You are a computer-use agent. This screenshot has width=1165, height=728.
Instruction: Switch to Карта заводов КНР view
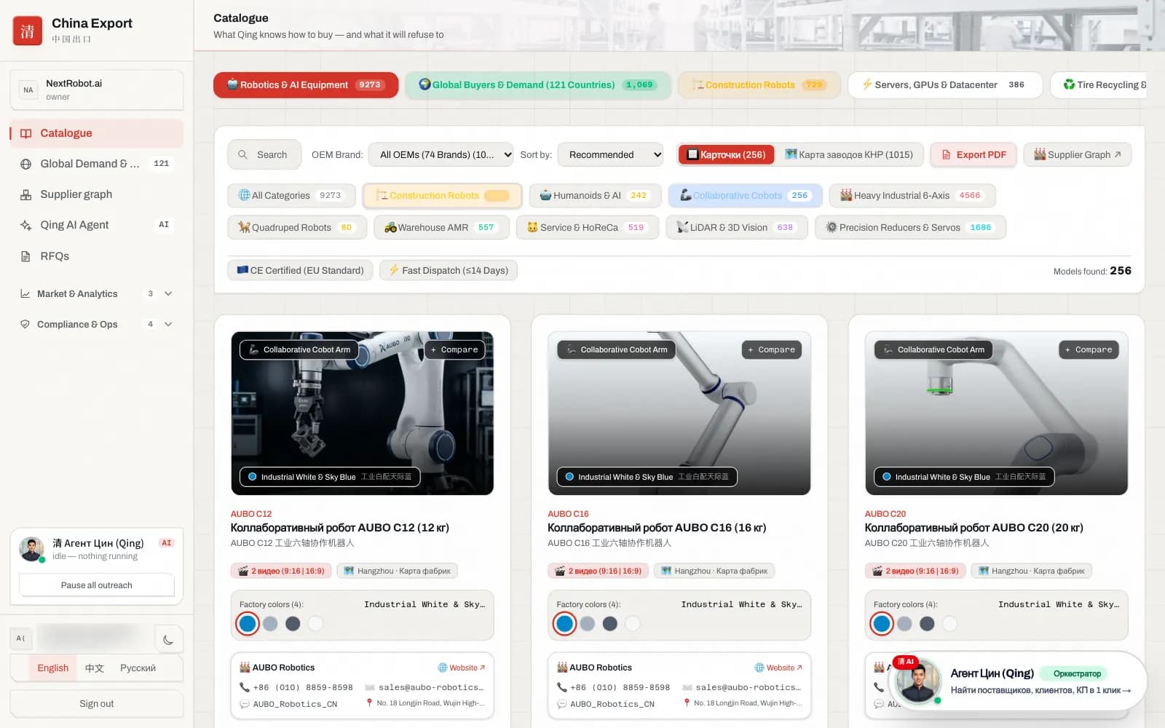849,154
